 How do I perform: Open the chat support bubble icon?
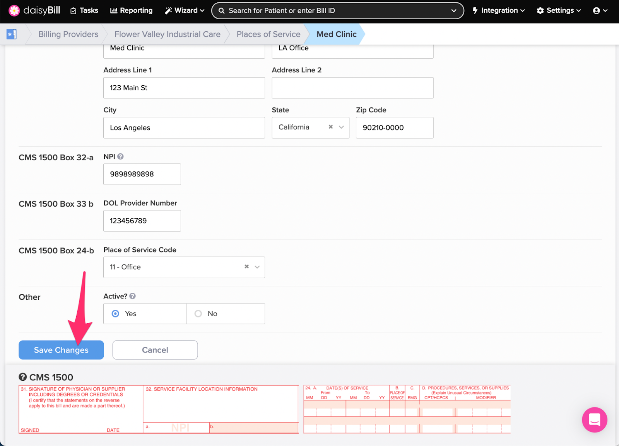[594, 420]
